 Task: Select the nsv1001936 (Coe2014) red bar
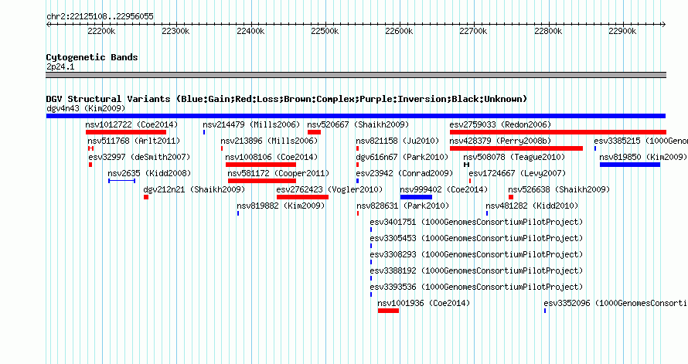coord(388,311)
